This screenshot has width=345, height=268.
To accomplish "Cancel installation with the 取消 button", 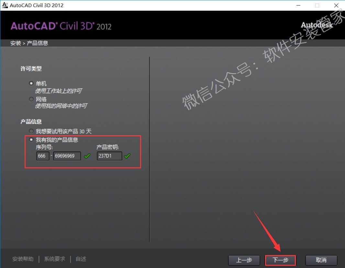I will (x=321, y=260).
